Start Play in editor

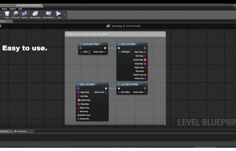59,15
